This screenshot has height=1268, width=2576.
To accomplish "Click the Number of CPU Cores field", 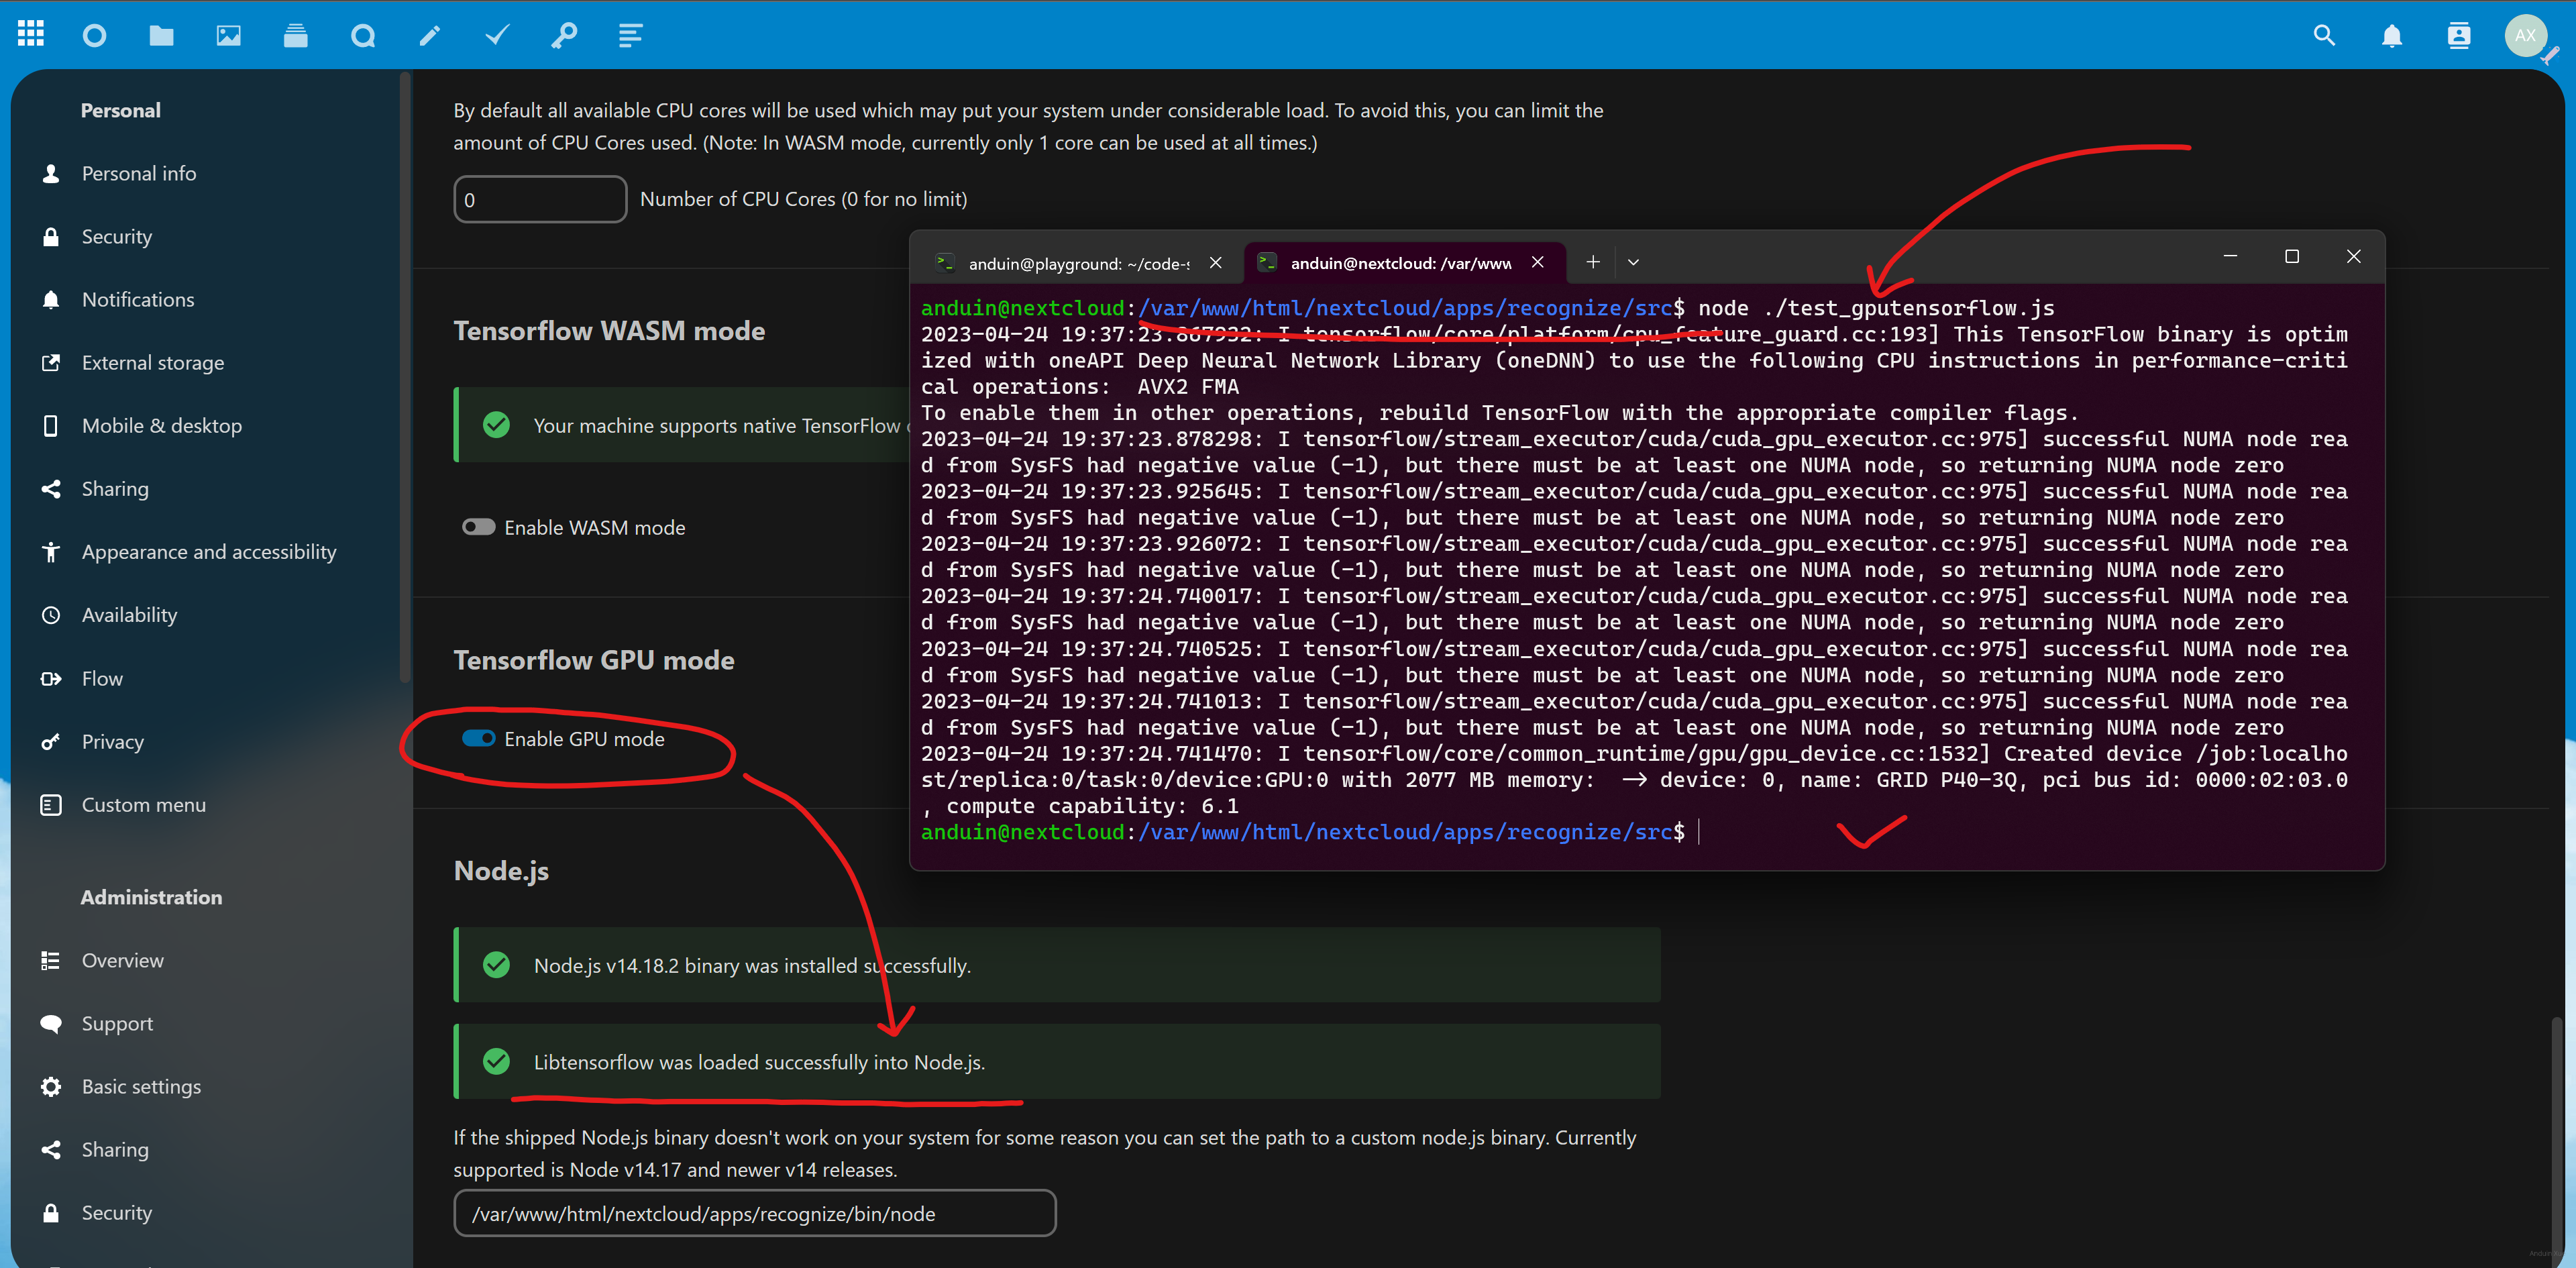I will pos(539,199).
